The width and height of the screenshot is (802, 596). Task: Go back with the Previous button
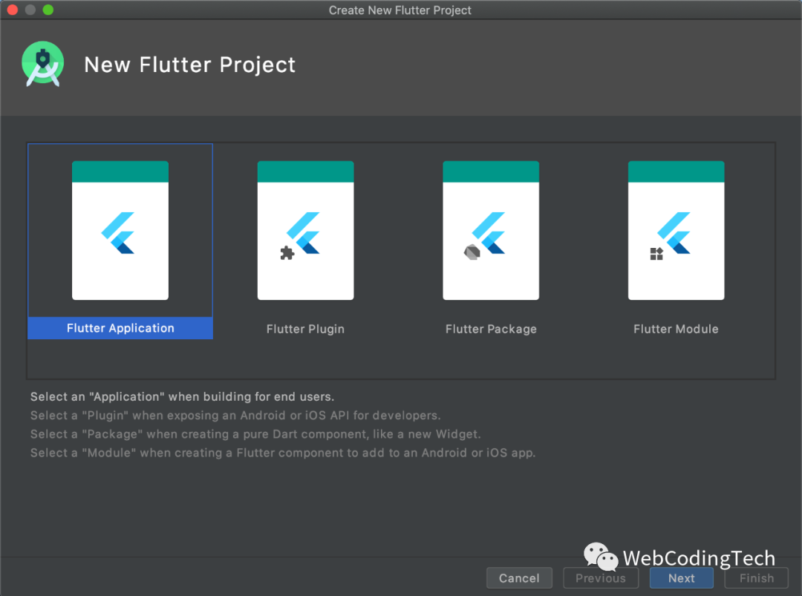point(601,578)
